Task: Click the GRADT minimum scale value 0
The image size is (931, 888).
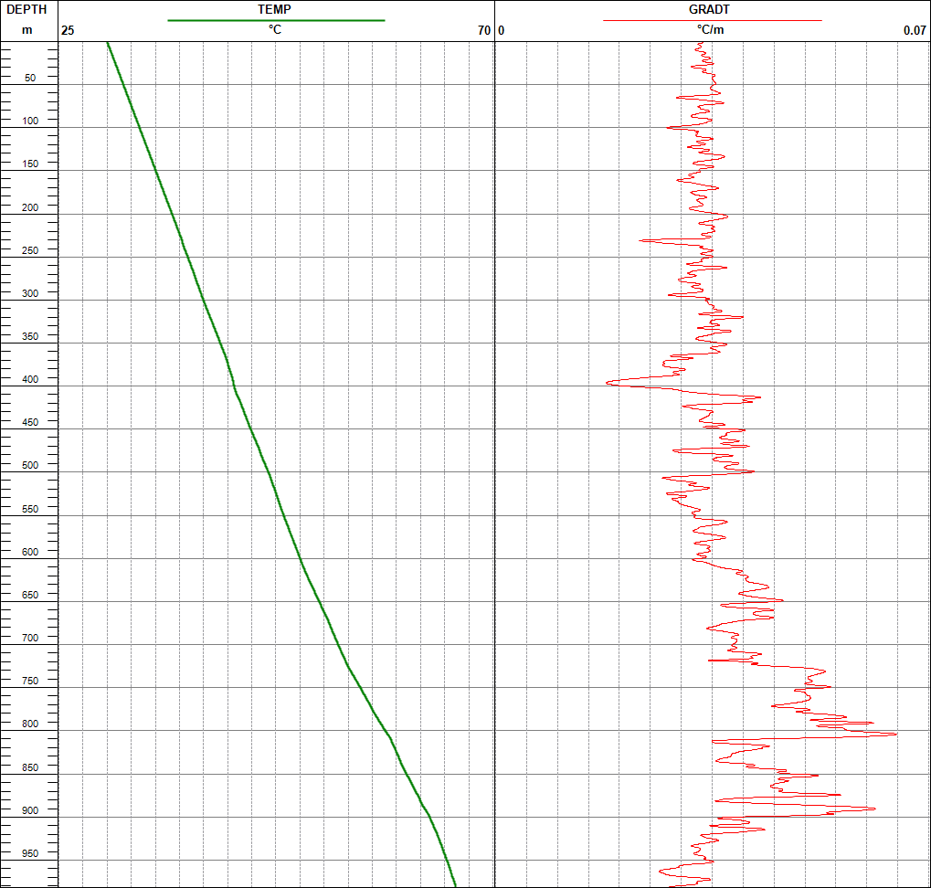Action: (501, 30)
